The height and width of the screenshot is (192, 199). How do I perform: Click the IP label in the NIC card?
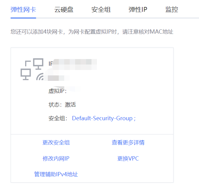pyautogui.click(x=50, y=64)
